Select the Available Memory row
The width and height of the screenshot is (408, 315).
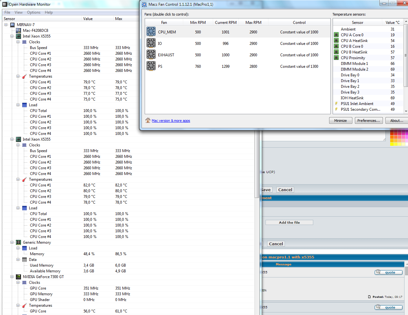[x=129, y=271]
